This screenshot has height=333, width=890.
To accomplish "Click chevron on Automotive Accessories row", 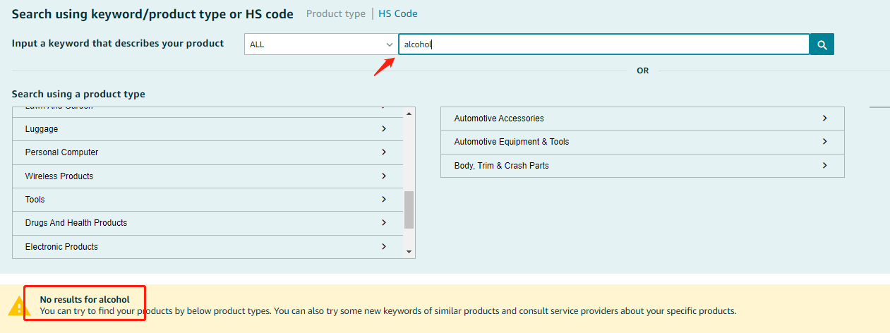I will point(824,119).
